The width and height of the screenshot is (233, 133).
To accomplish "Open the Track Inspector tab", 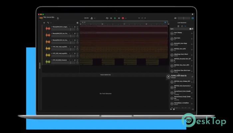I will pyautogui.click(x=106, y=75).
